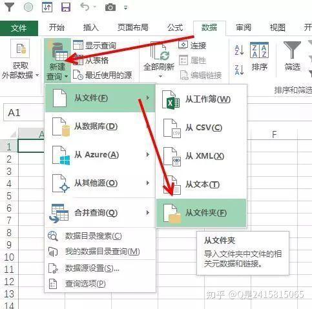Click 显示查询 in the ribbon

(94, 45)
